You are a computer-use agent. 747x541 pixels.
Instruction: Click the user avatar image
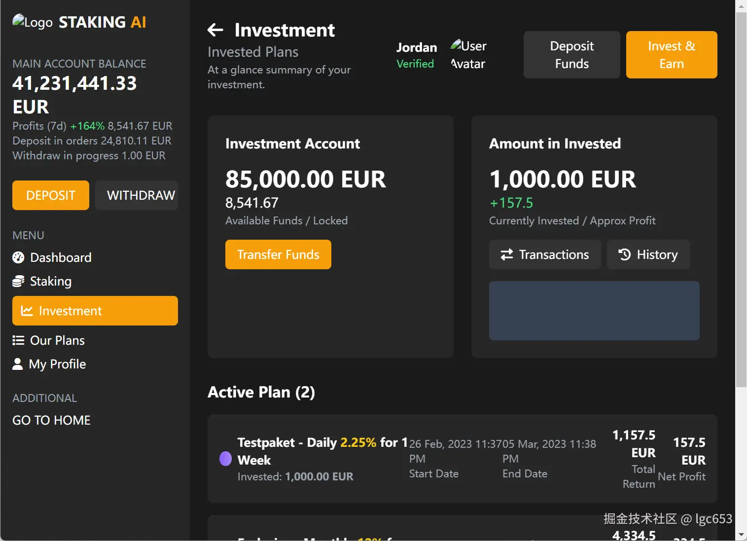pos(468,55)
